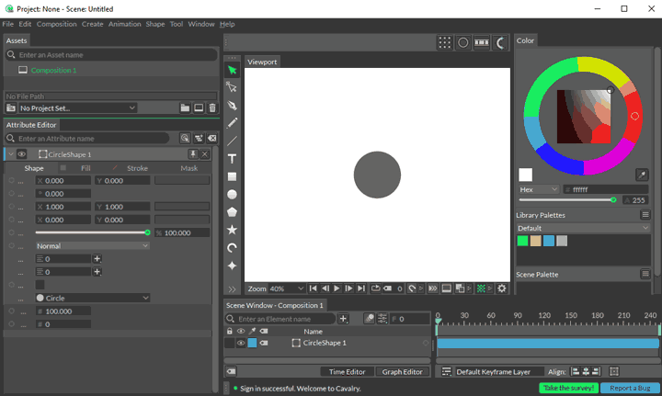Select the Ellipse shape tool
The image size is (662, 396).
point(233,194)
